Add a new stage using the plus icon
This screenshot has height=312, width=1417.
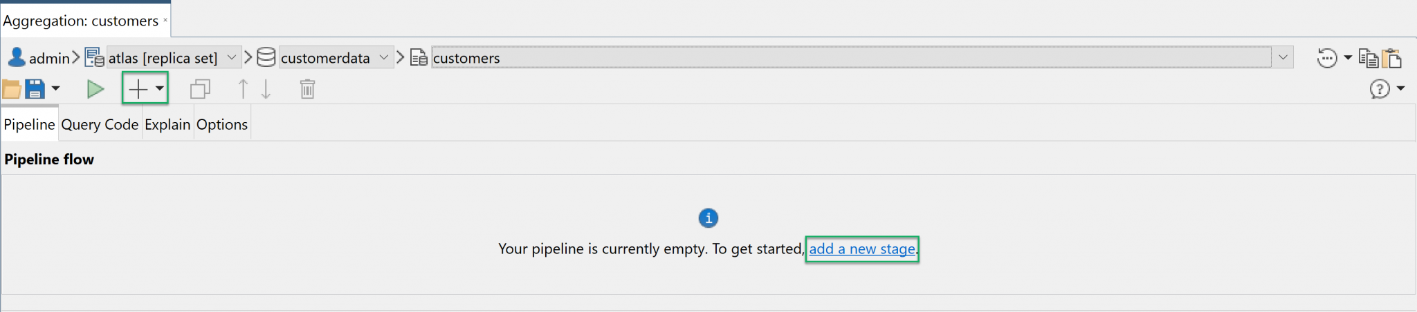coord(138,89)
